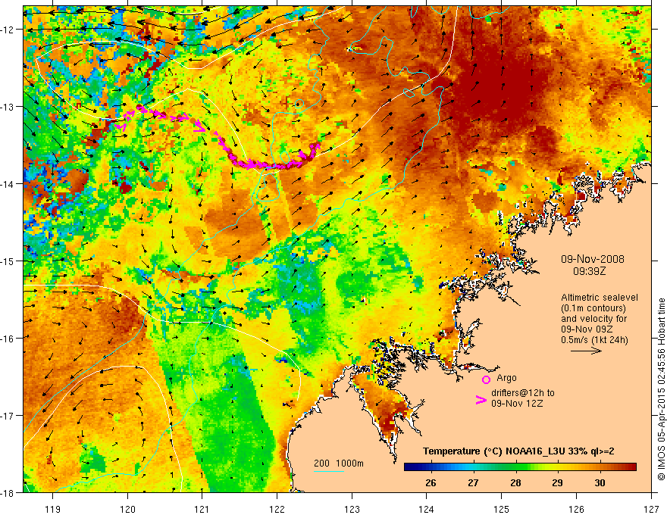Click the time label 09:39Z
Viewport: 667px width, 515px height.
(x=589, y=270)
